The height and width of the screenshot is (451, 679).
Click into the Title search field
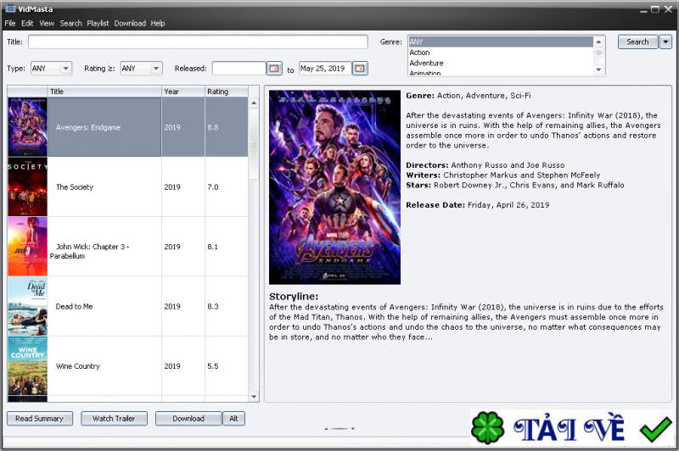[198, 42]
